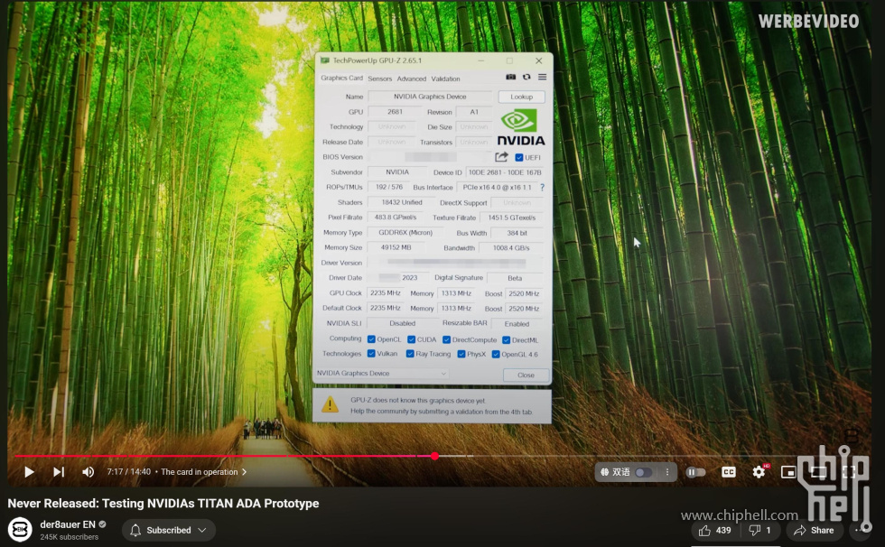Select the Memory Type value 'GDDR6X (Micron)'
Image resolution: width=885 pixels, height=547 pixels.
(405, 232)
